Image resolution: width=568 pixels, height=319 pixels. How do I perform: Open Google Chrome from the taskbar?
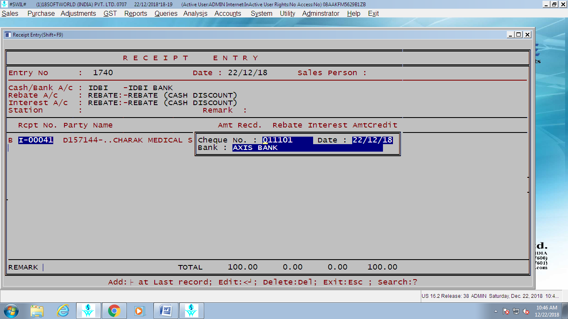click(114, 311)
